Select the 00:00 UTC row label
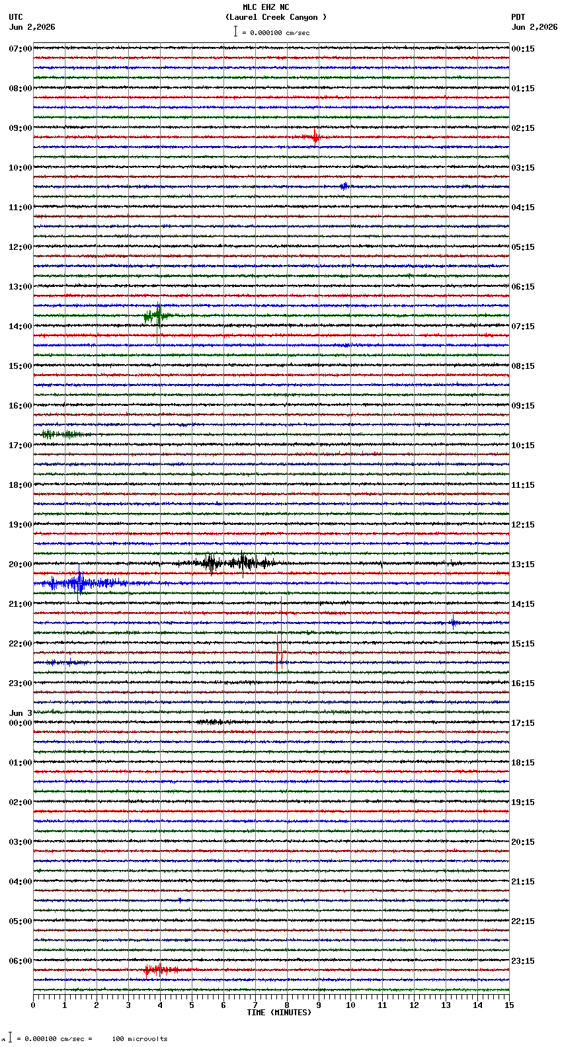Image resolution: width=562 pixels, height=1047 pixels. [x=20, y=723]
